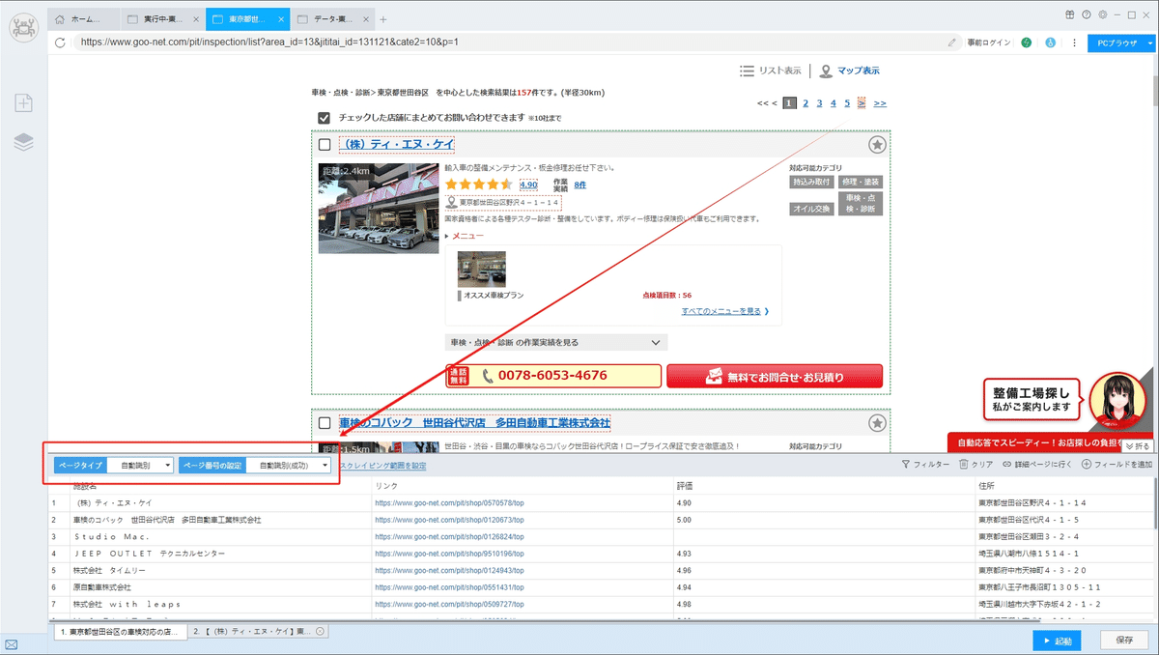Image resolution: width=1159 pixels, height=655 pixels.
Task: Open the layers icon in left sidebar
Action: point(24,142)
